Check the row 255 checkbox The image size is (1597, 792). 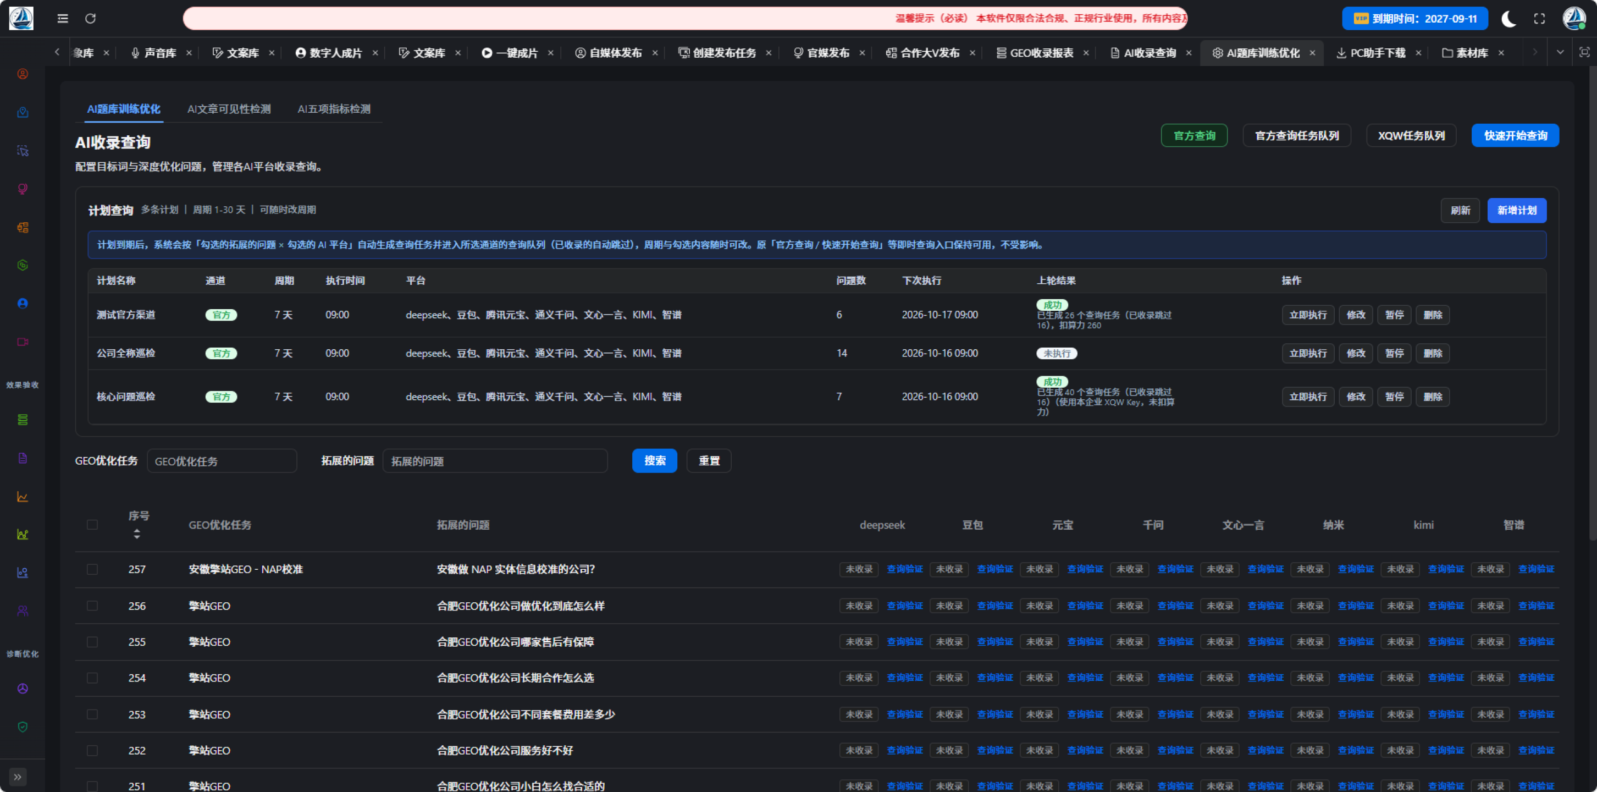click(92, 642)
